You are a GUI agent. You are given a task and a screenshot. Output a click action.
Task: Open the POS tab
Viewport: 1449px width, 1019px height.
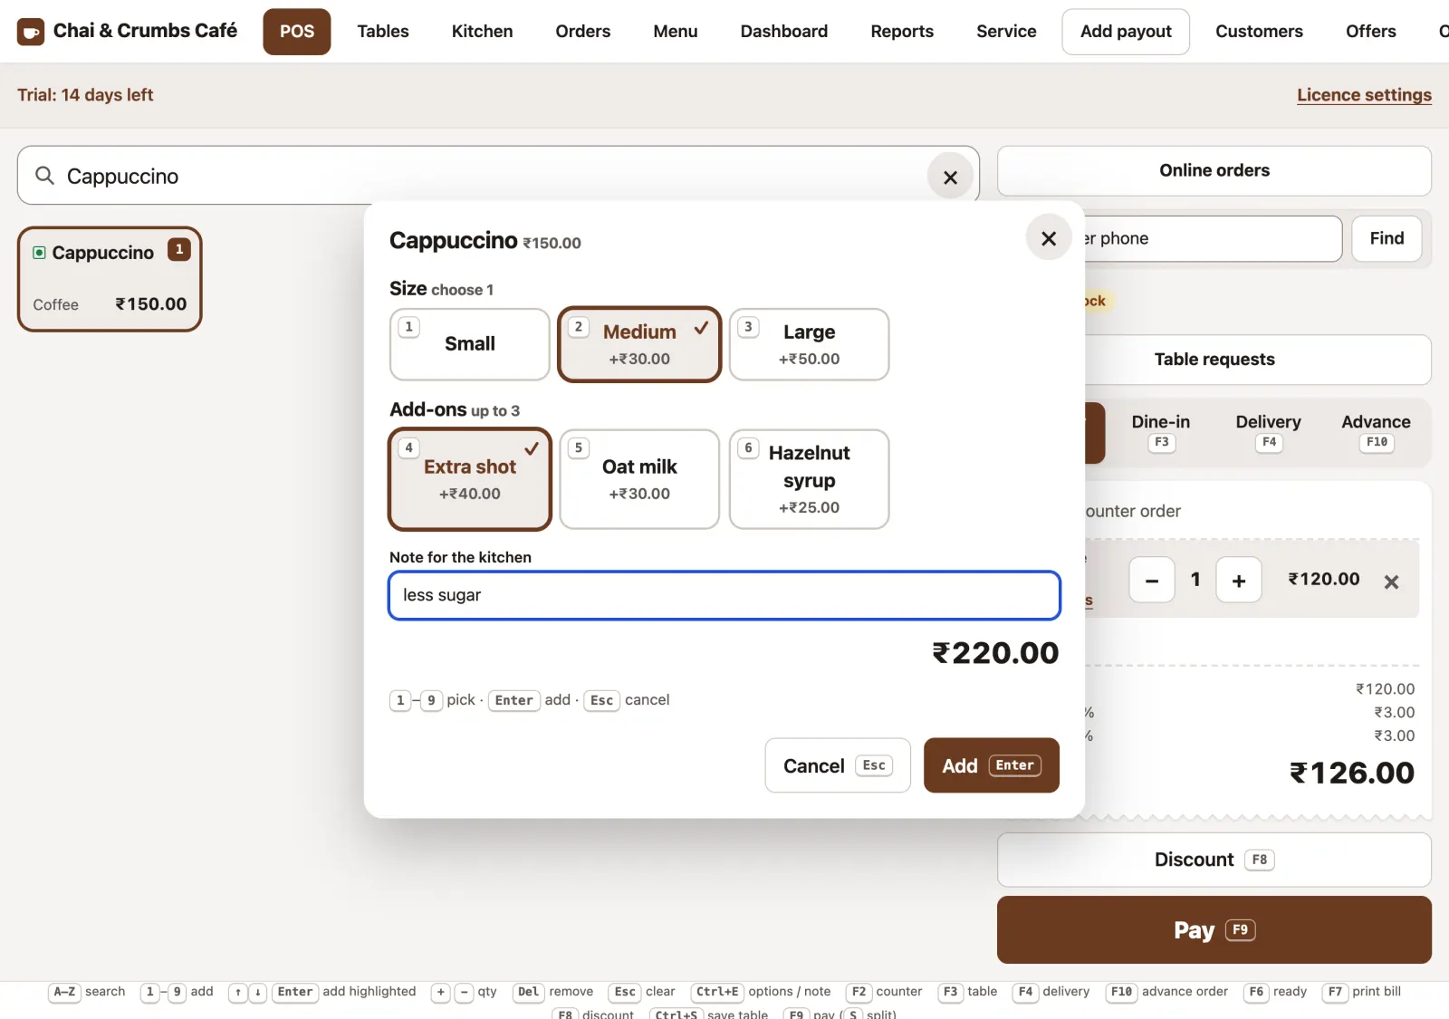pyautogui.click(x=297, y=32)
